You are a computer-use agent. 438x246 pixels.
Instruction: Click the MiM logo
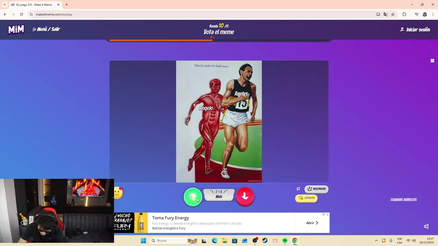coord(16,29)
